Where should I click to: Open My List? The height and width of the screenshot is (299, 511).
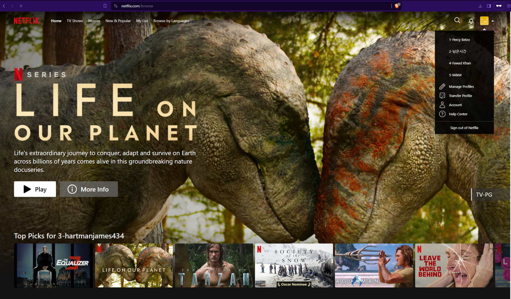point(142,21)
